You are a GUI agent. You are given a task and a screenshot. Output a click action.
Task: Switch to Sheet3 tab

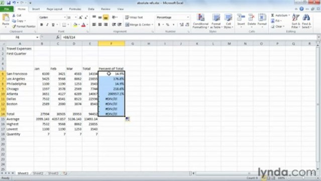pos(53,173)
